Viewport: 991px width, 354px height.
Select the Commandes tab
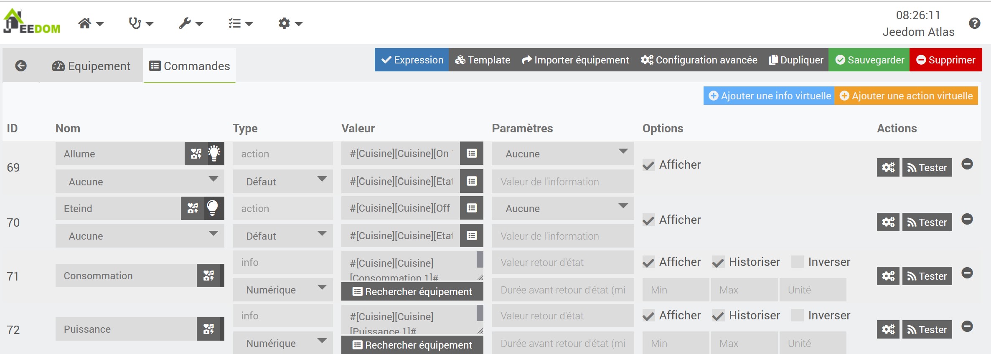(x=190, y=66)
